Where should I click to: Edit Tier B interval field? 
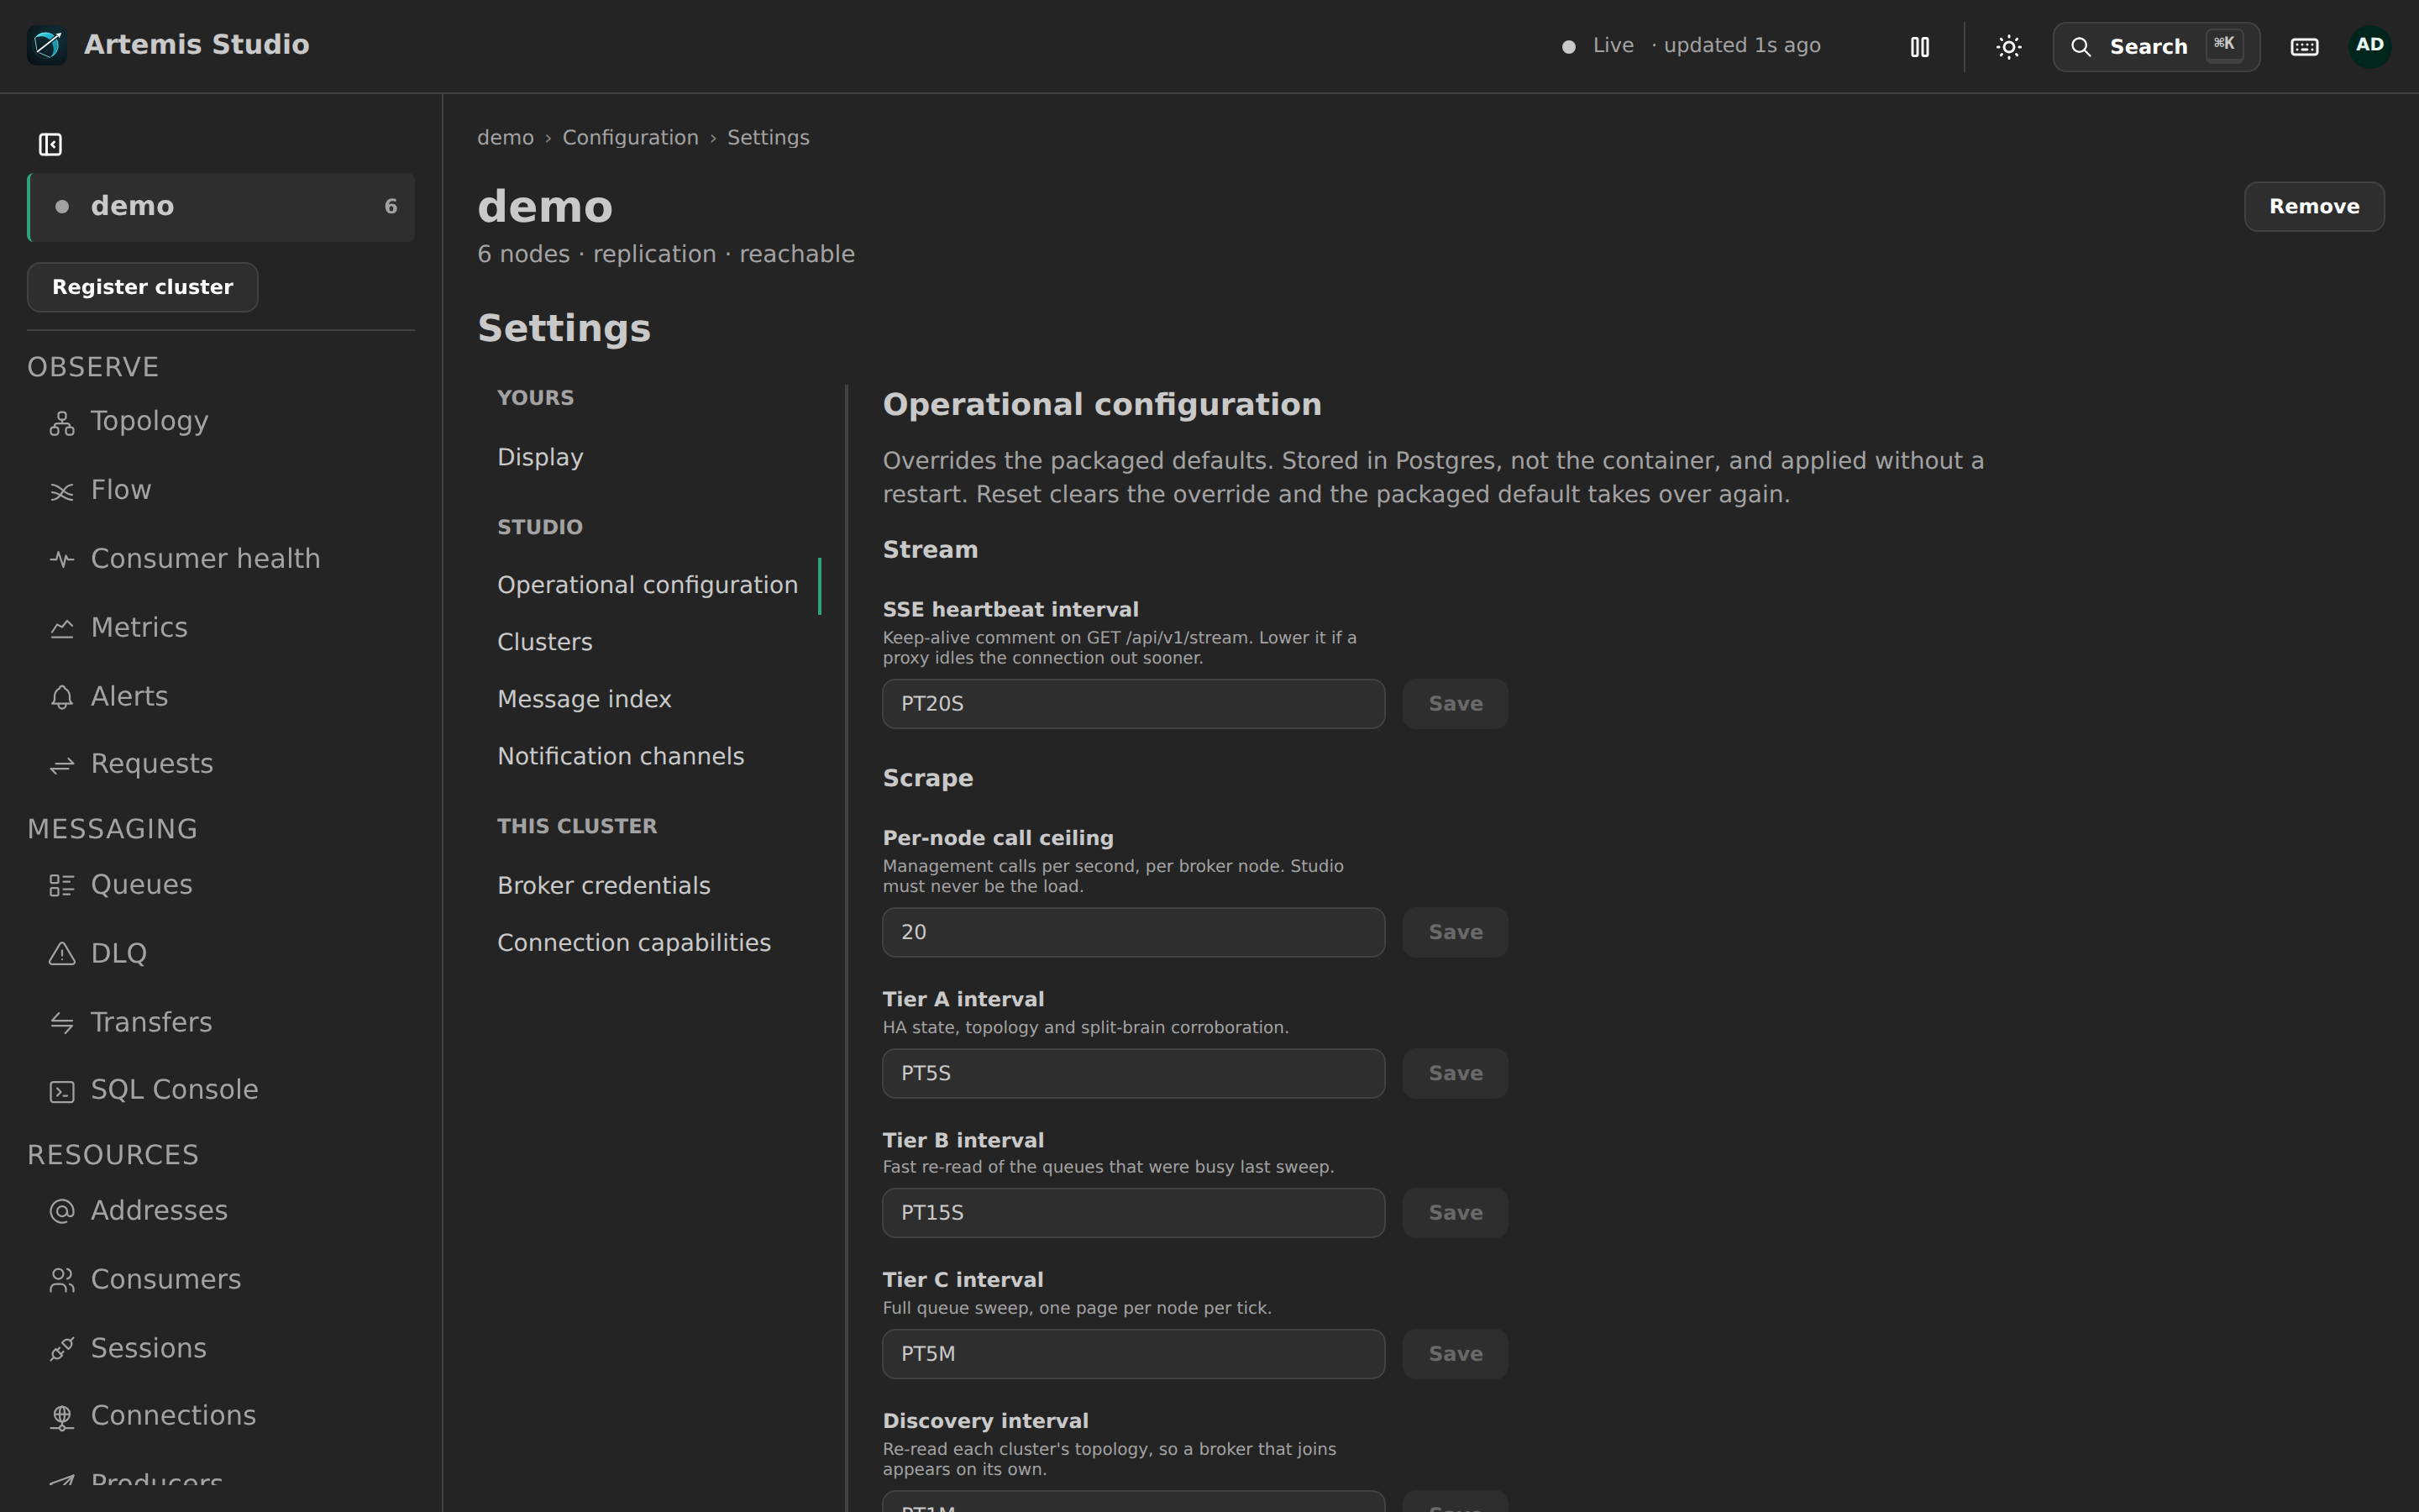(x=1134, y=1213)
